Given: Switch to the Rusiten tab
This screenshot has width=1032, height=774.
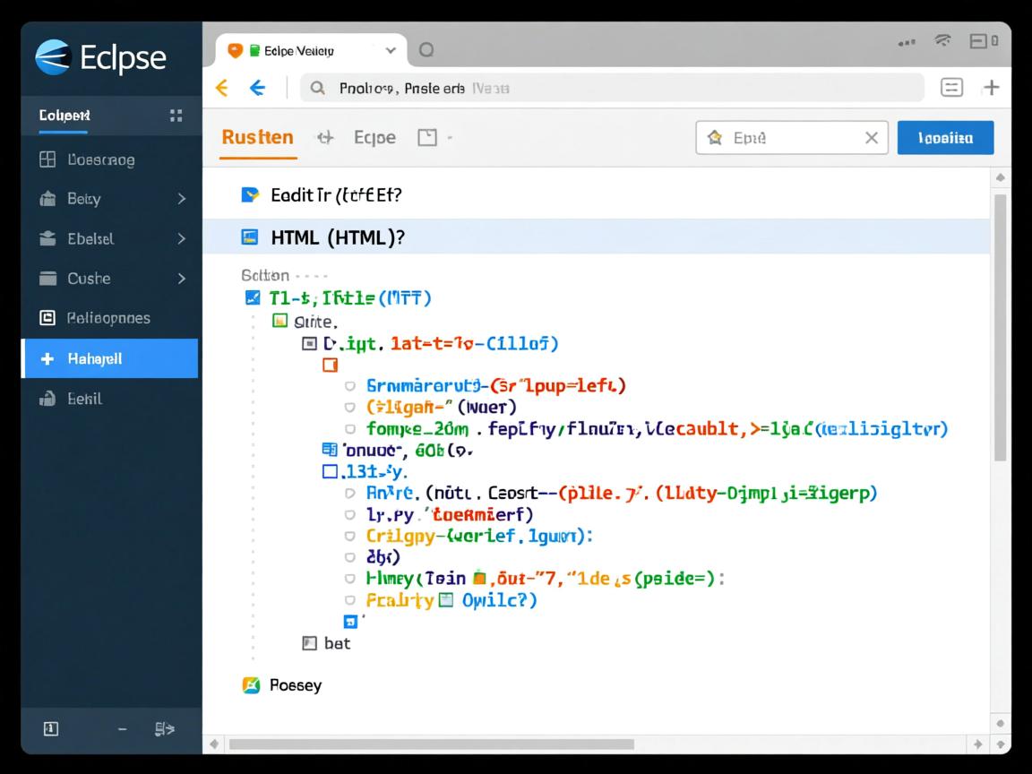Looking at the screenshot, I should (257, 138).
